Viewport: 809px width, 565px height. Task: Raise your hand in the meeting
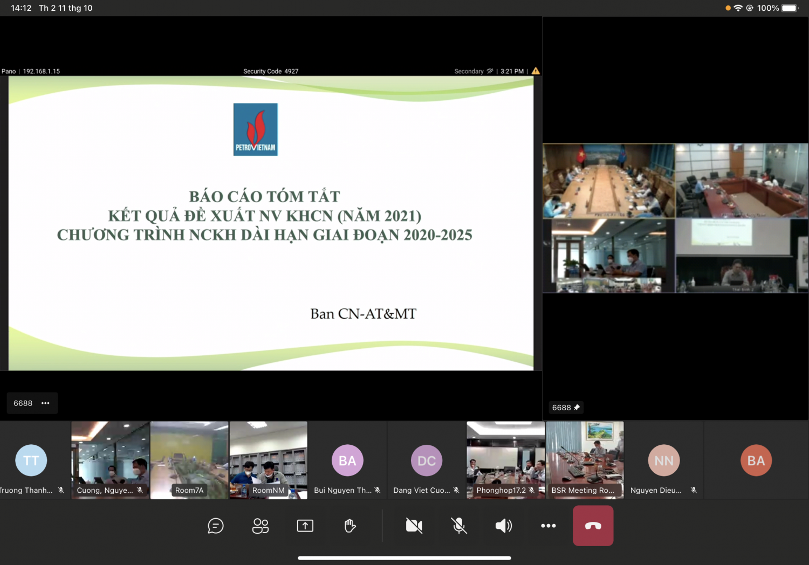point(350,526)
